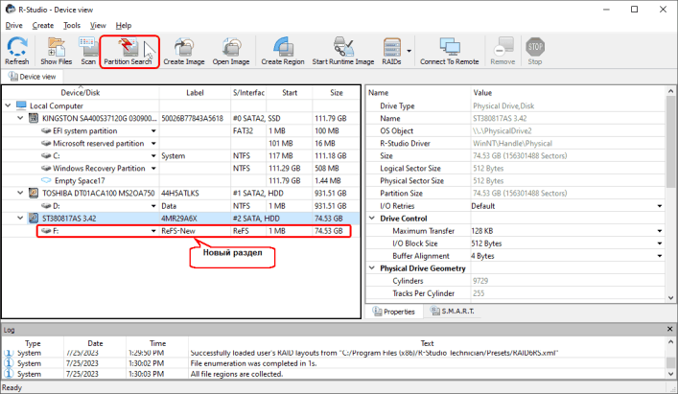The width and height of the screenshot is (678, 394).
Task: Click Connect To Remote icon
Action: [450, 47]
